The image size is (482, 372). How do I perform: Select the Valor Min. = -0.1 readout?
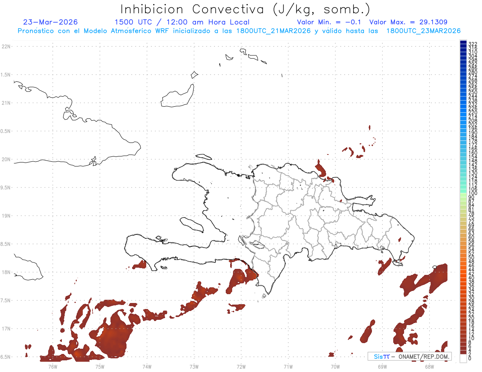pos(329,22)
